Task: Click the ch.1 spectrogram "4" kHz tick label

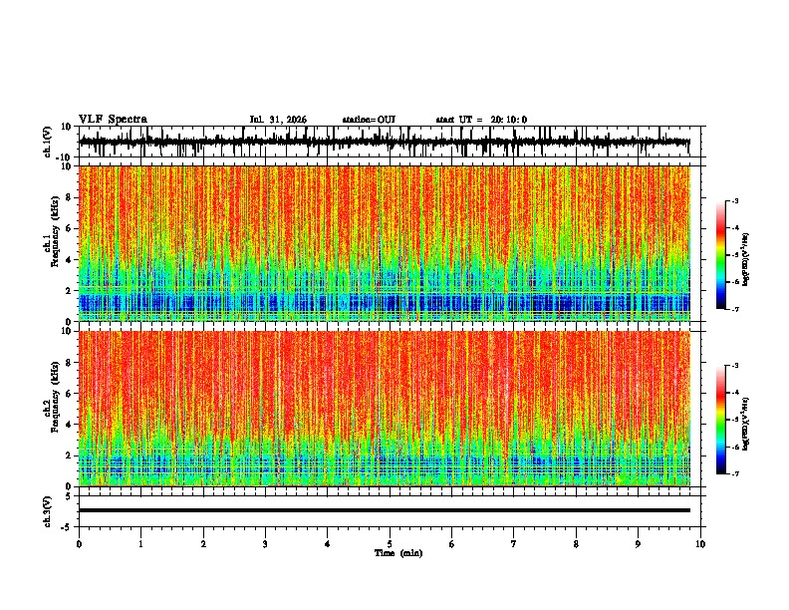Action: tap(70, 260)
